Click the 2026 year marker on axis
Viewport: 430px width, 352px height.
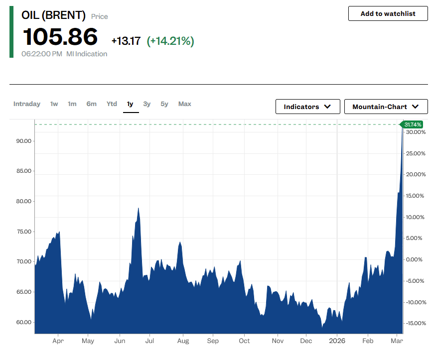(x=337, y=341)
